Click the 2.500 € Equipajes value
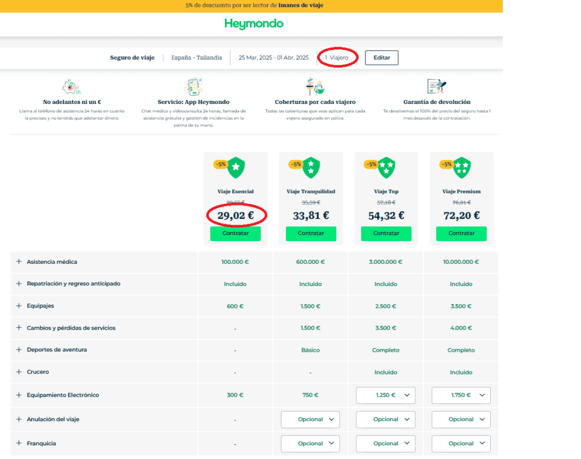 [x=386, y=306]
